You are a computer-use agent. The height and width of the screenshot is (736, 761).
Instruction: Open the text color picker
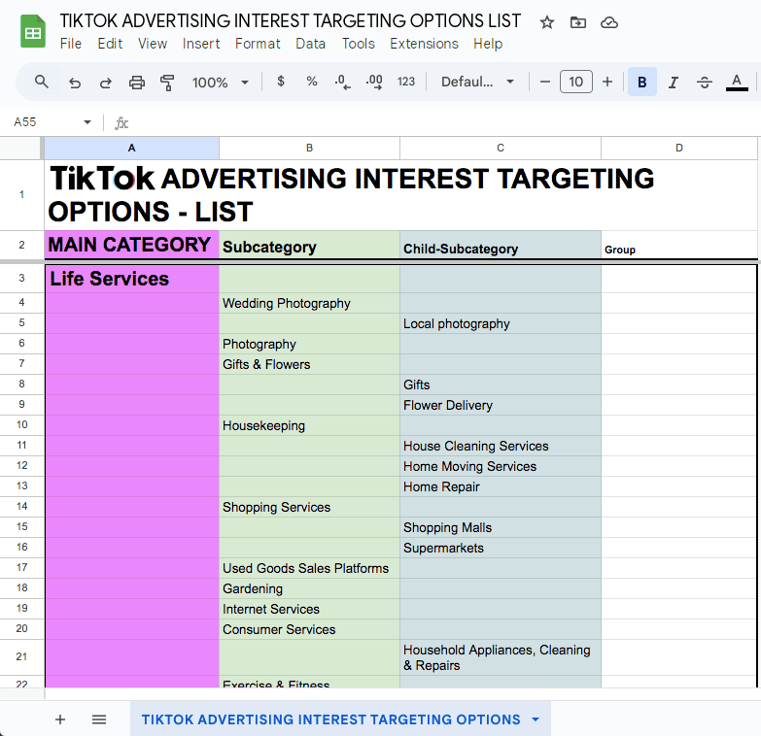pyautogui.click(x=737, y=83)
